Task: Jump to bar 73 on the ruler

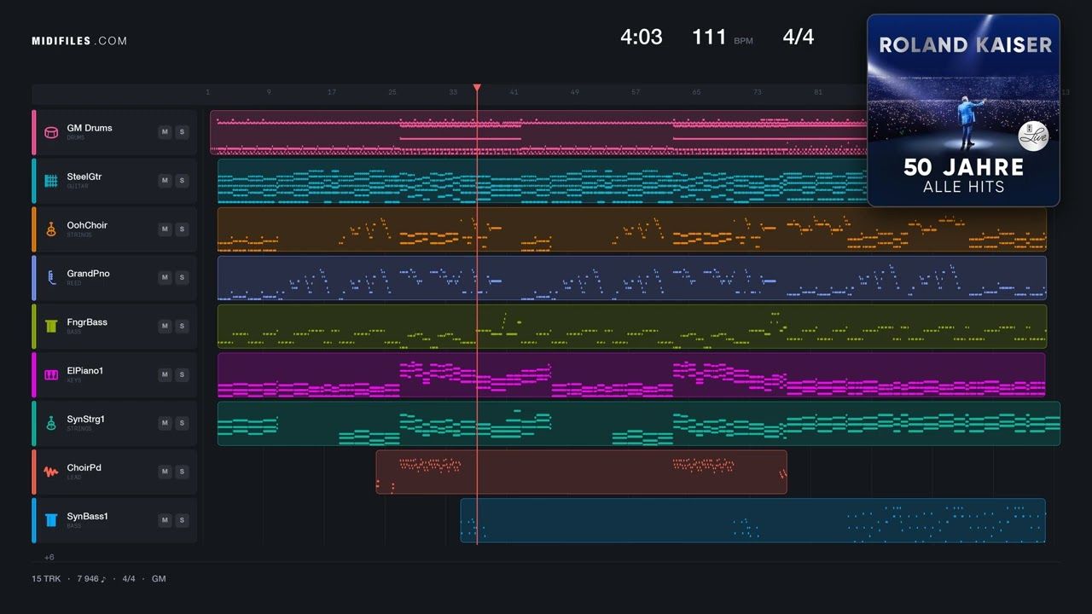Action: (757, 92)
